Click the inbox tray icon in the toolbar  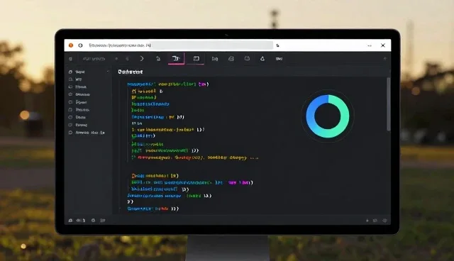231,59
